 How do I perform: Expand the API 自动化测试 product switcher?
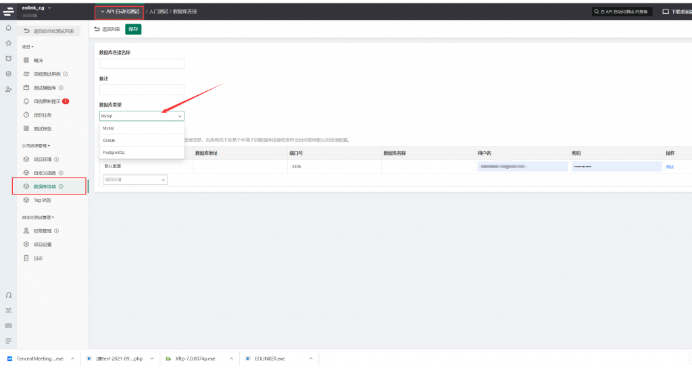pyautogui.click(x=119, y=11)
